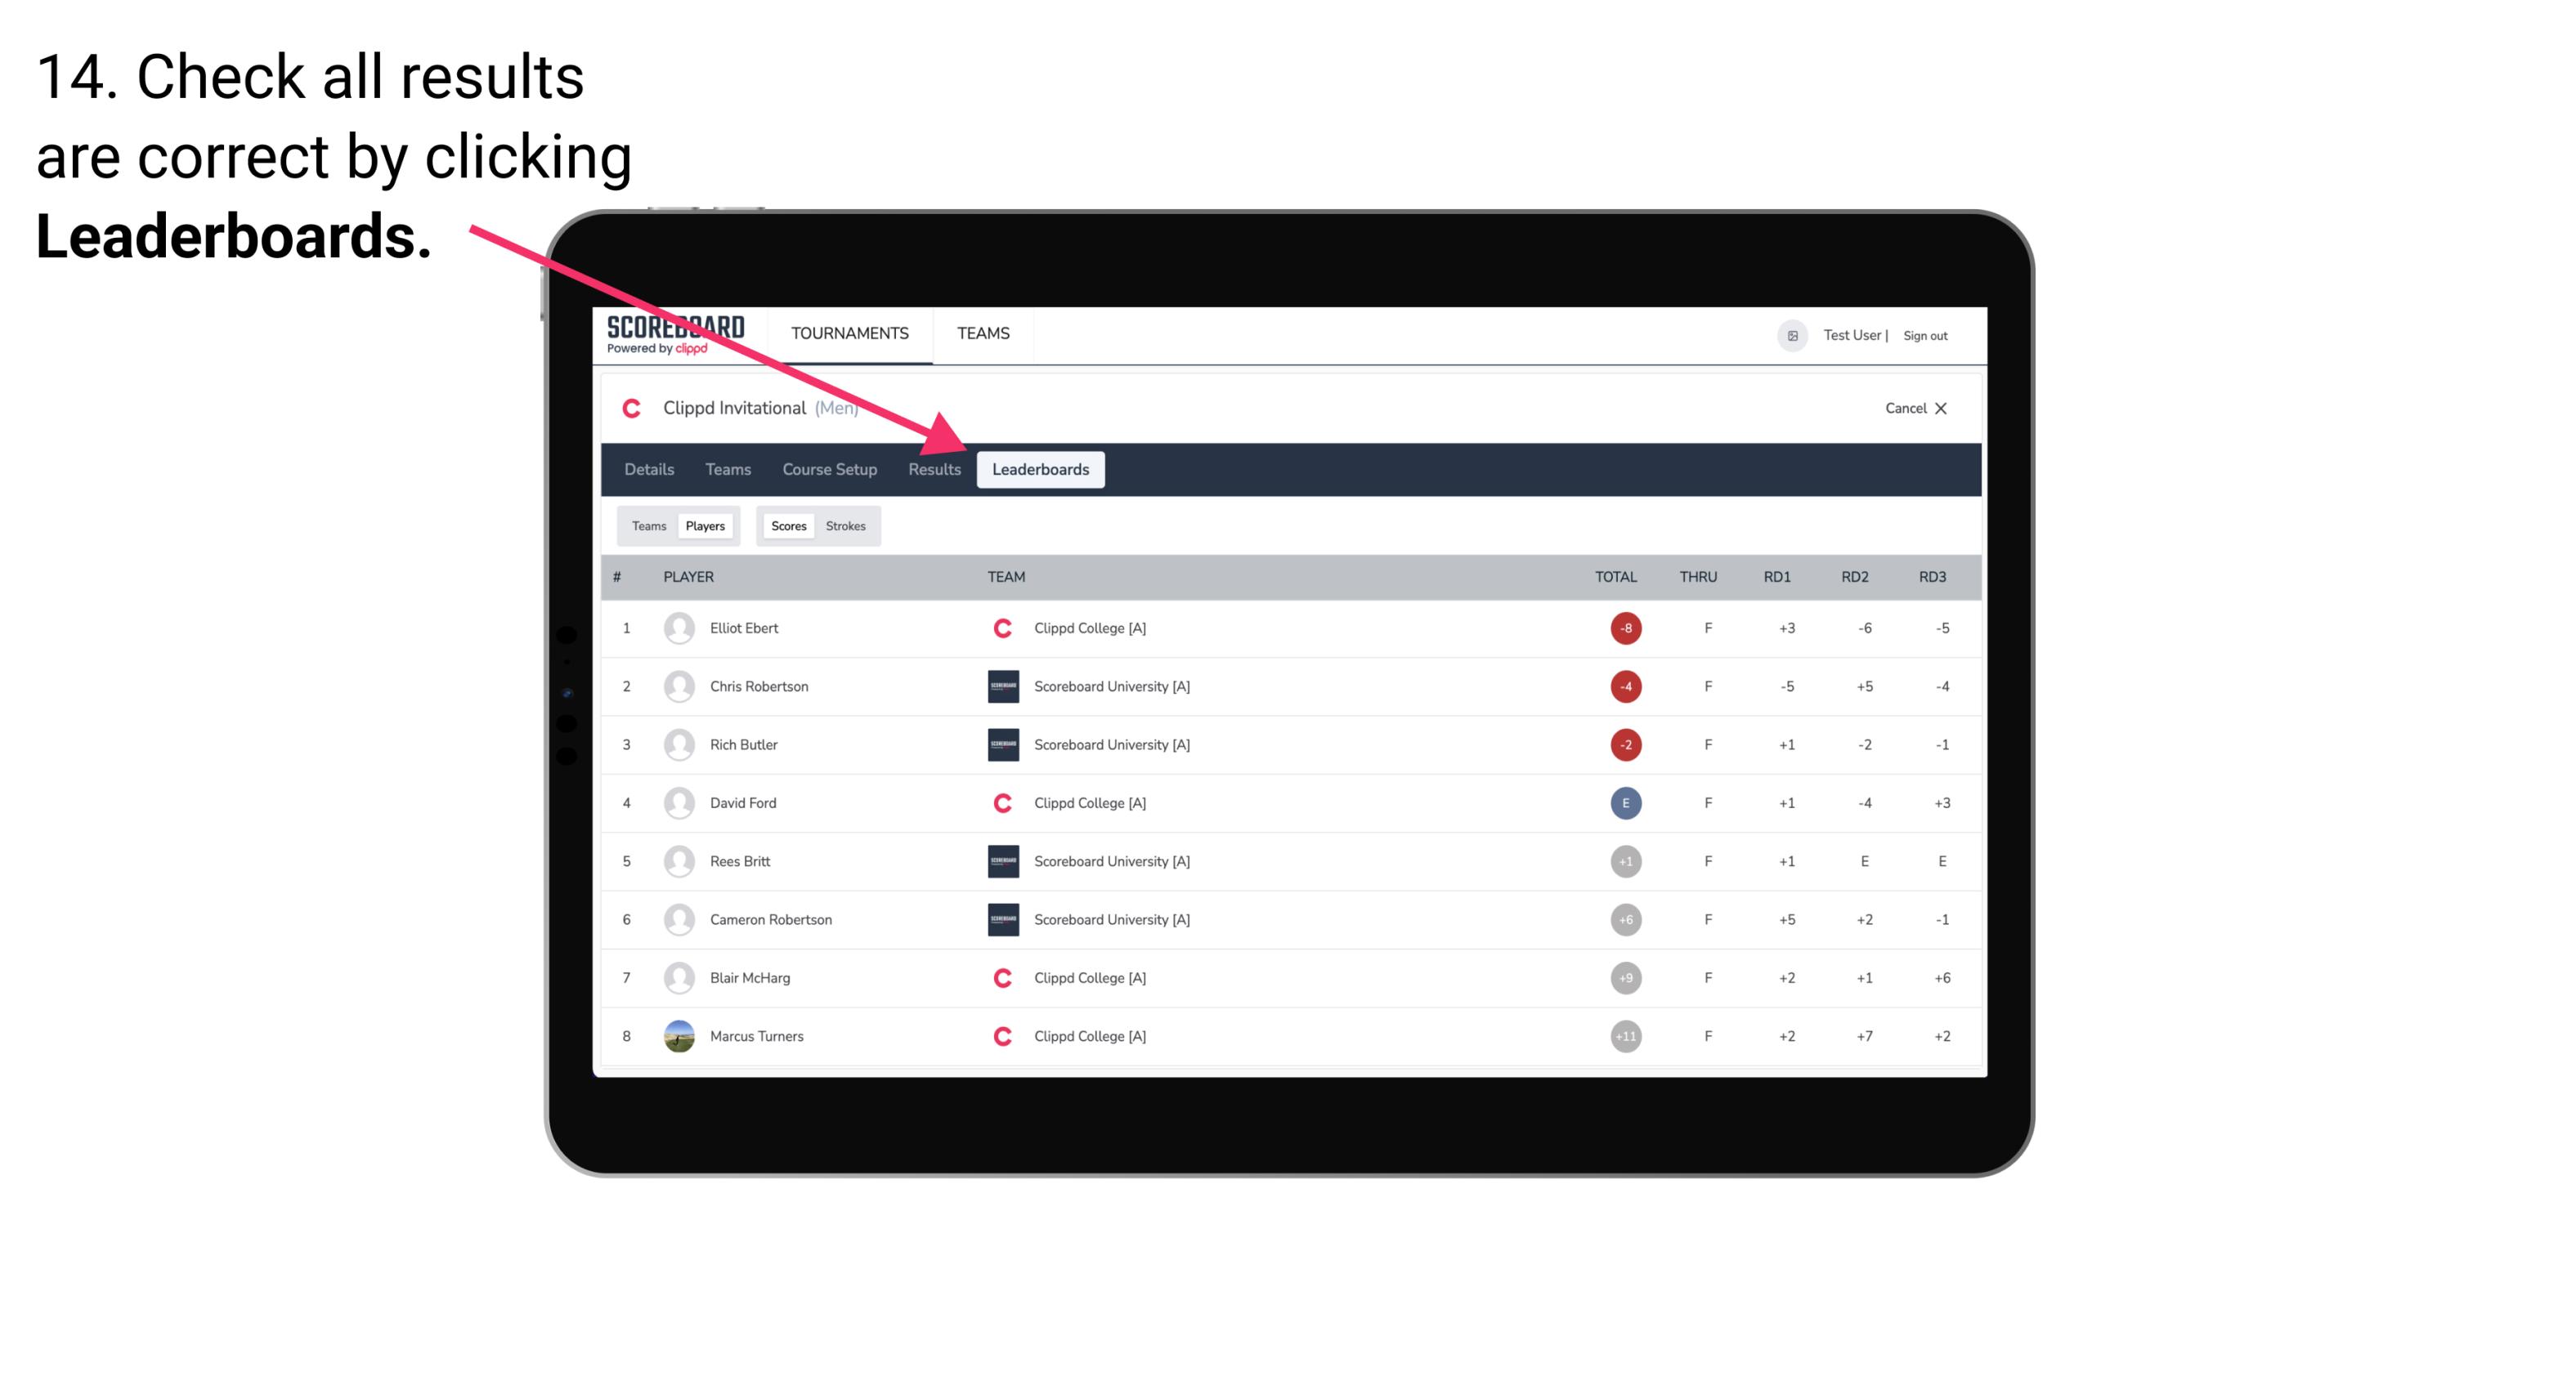
Task: Toggle the Teams leaderboard view
Action: (x=645, y=525)
